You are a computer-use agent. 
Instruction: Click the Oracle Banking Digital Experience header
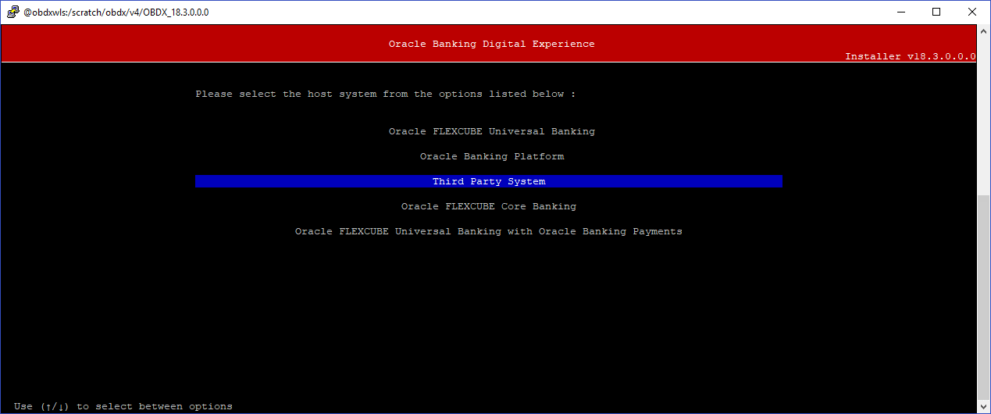[492, 44]
